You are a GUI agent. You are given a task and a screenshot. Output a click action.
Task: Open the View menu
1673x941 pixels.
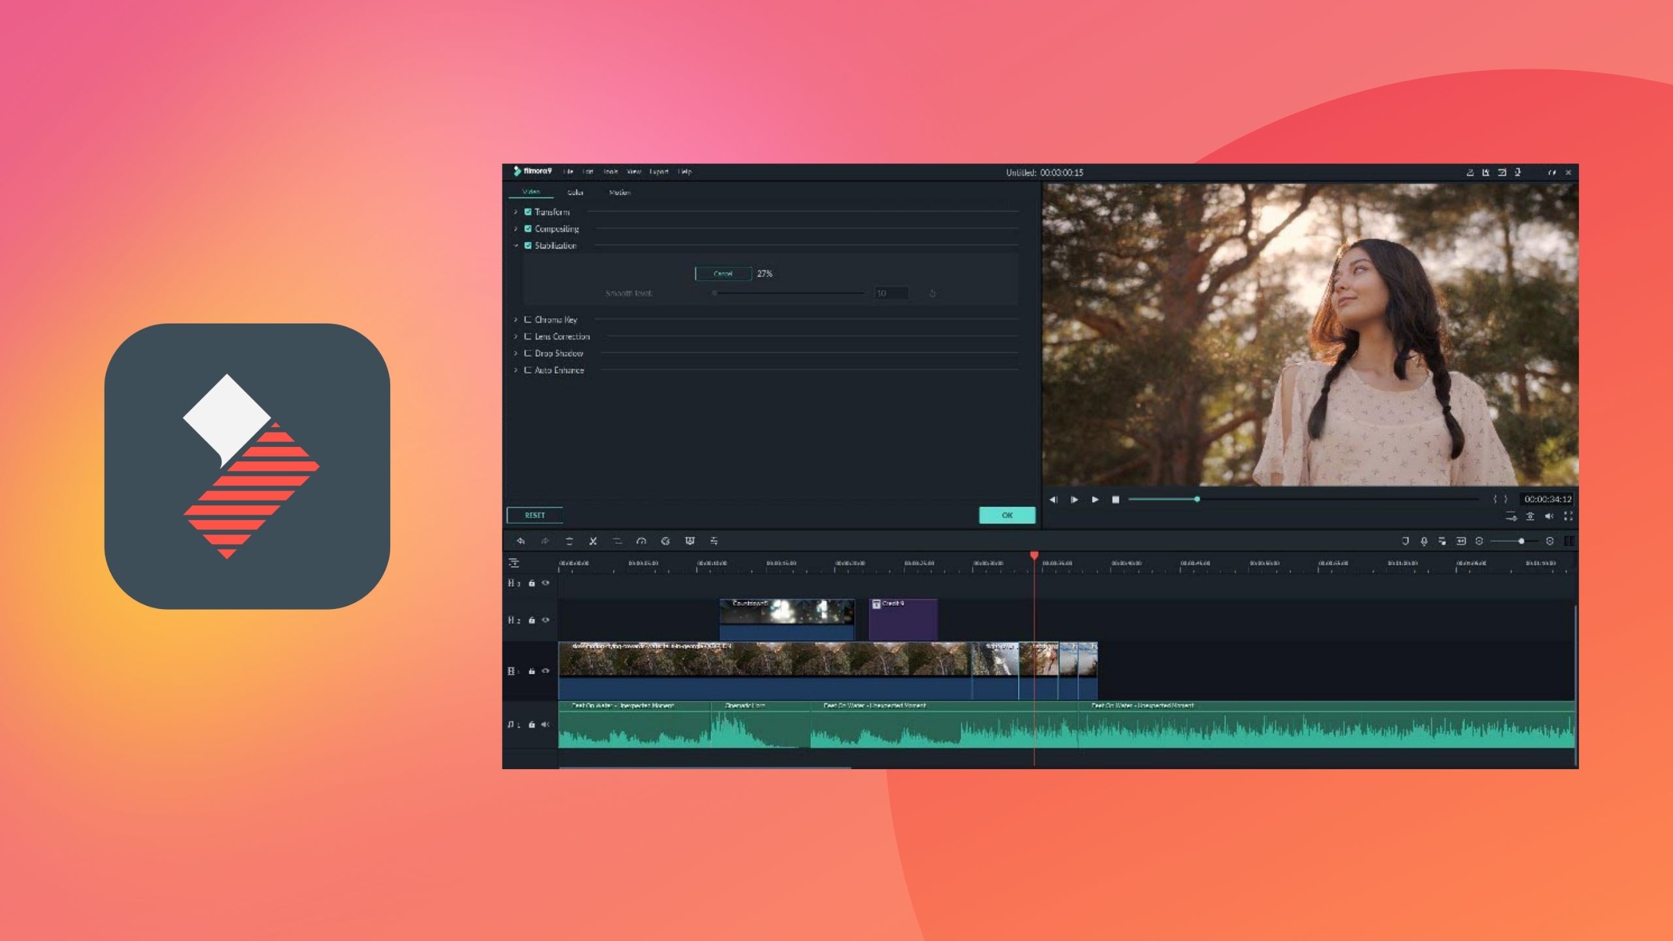pos(634,172)
